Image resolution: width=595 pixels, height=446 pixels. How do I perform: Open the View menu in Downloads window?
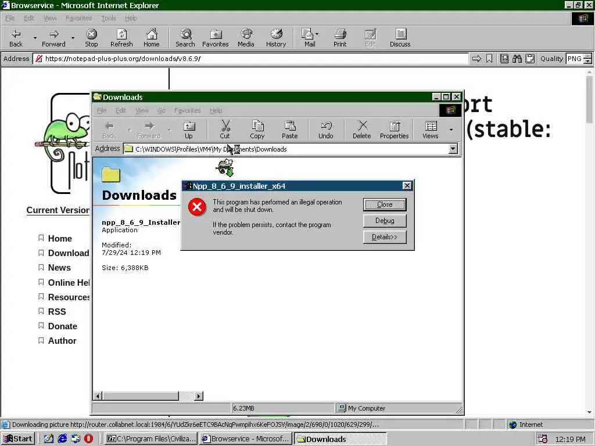coord(142,110)
